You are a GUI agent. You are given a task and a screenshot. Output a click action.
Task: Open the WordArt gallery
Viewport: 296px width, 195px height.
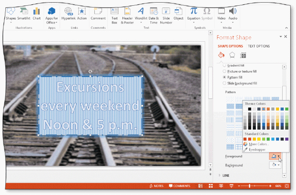[x=141, y=15]
